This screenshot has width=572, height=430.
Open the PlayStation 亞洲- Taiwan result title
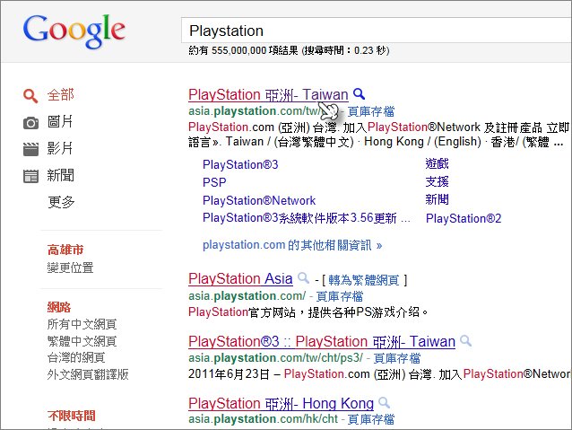coord(268,94)
